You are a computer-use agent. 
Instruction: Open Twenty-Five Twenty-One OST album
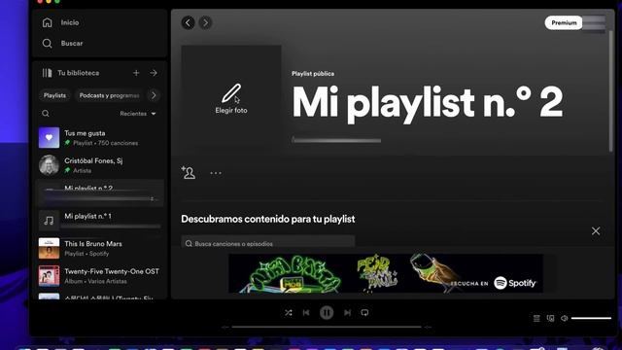[100, 276]
